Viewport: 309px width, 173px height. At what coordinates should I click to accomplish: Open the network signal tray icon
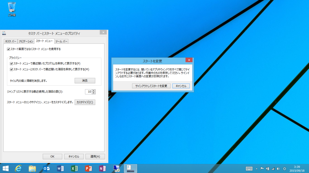click(273, 169)
